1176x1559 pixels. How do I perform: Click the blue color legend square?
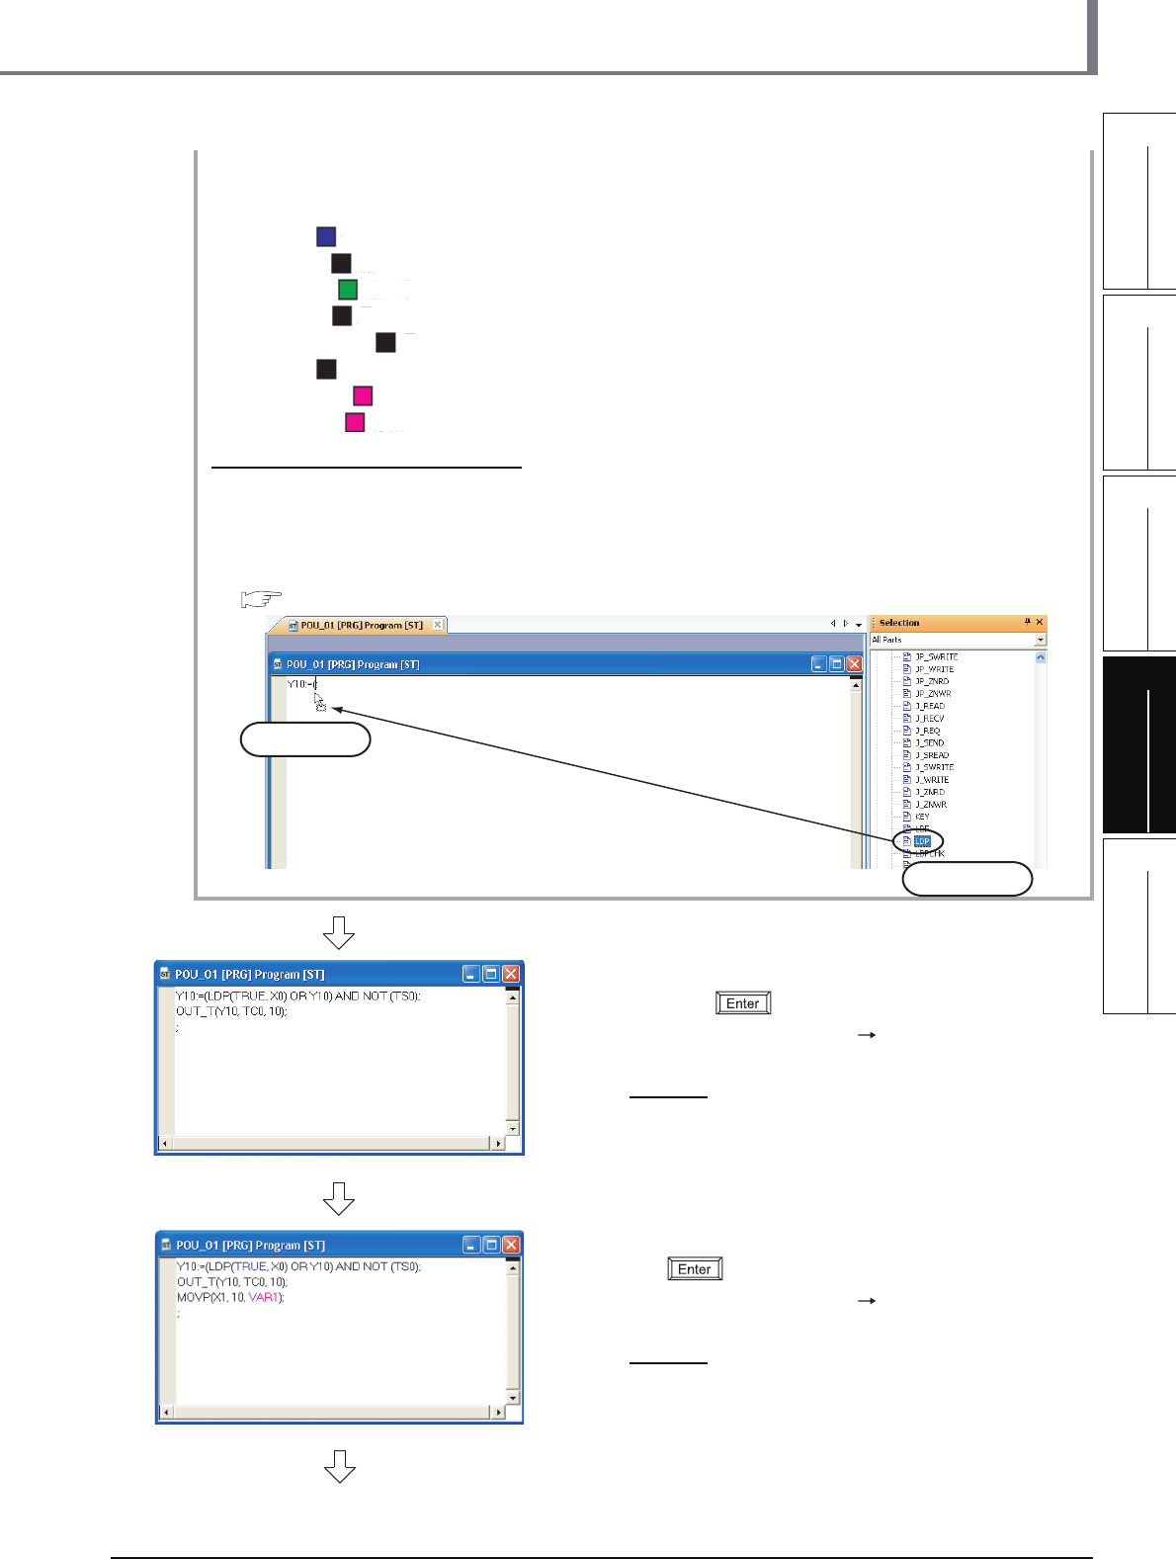coord(326,236)
